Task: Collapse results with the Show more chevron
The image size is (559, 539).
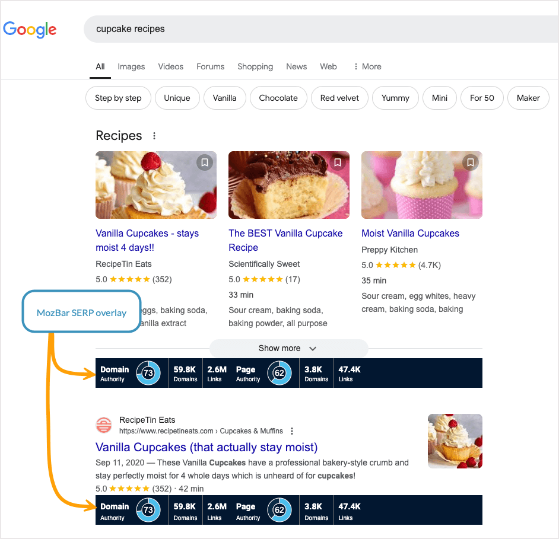Action: (312, 349)
